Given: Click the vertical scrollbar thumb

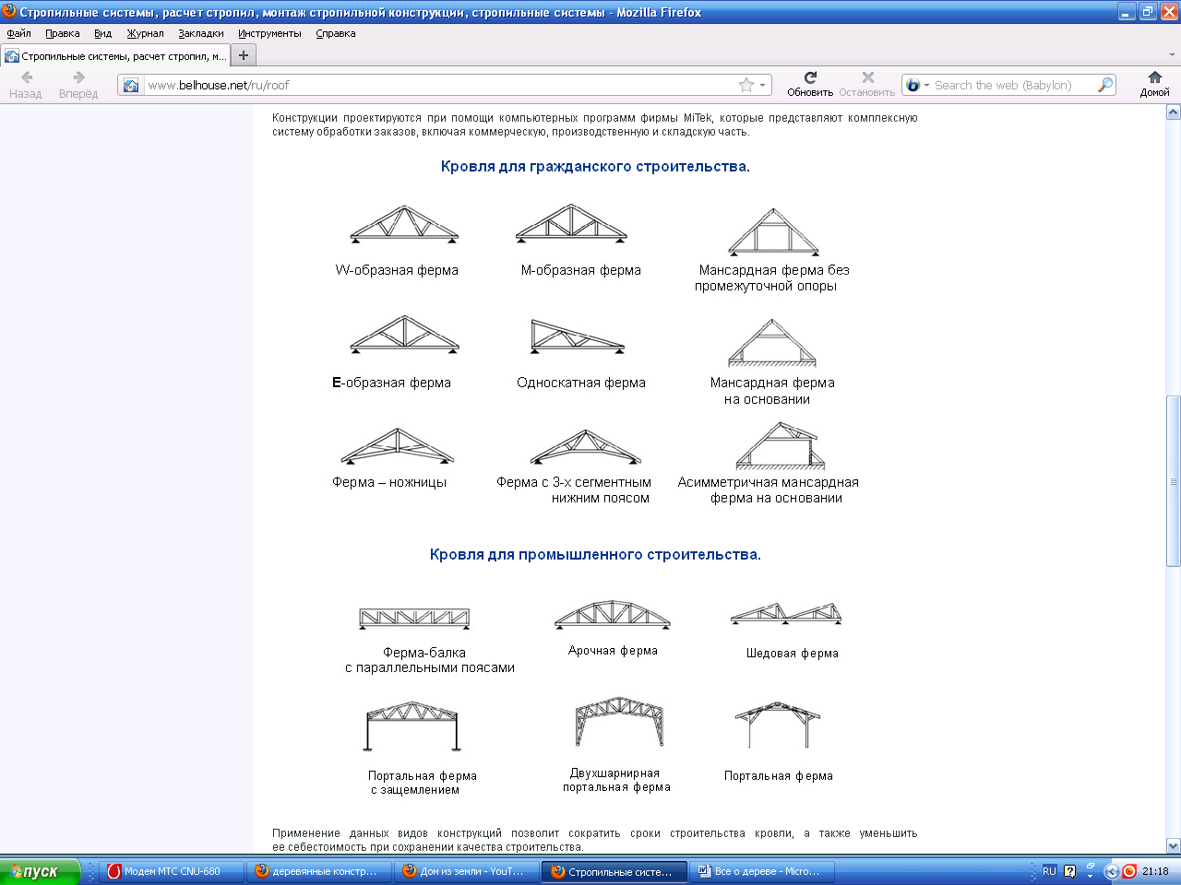Looking at the screenshot, I should coord(1173,481).
